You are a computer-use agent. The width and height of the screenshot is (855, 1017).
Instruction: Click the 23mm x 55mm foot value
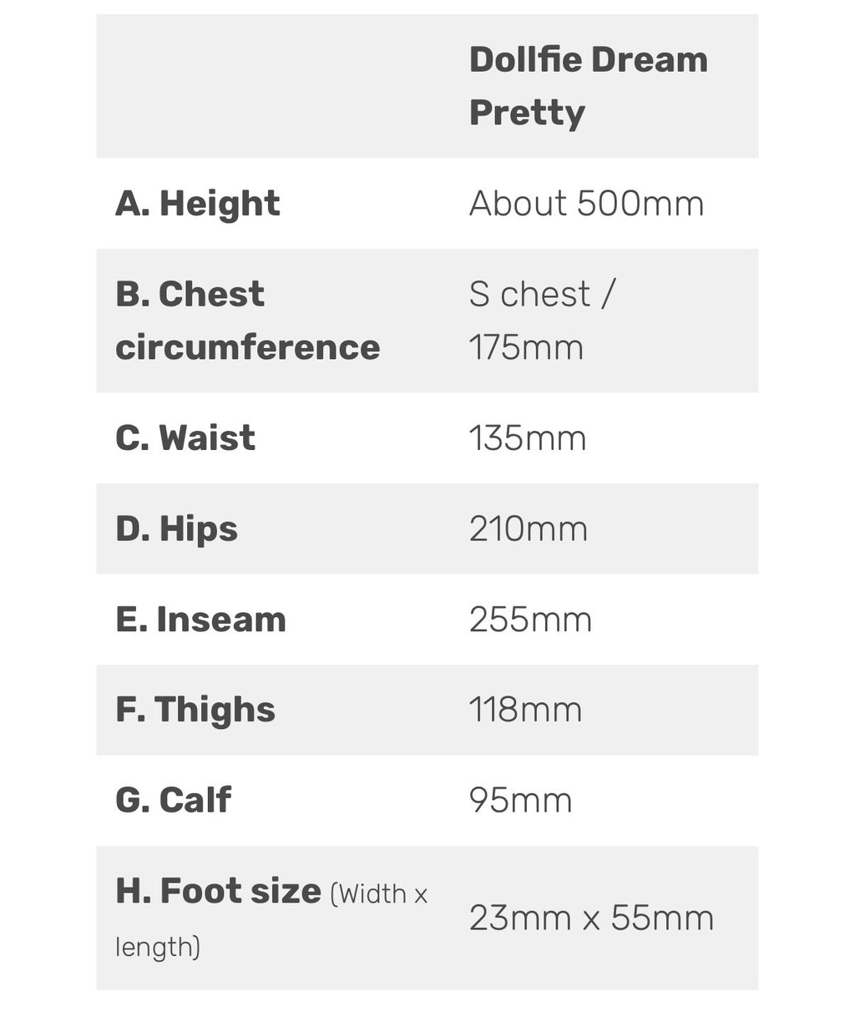591,918
